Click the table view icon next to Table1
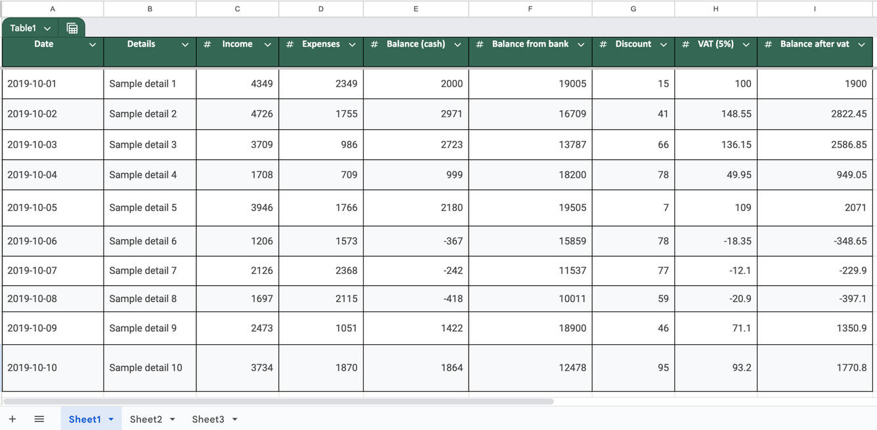This screenshot has height=430, width=877. tap(72, 28)
